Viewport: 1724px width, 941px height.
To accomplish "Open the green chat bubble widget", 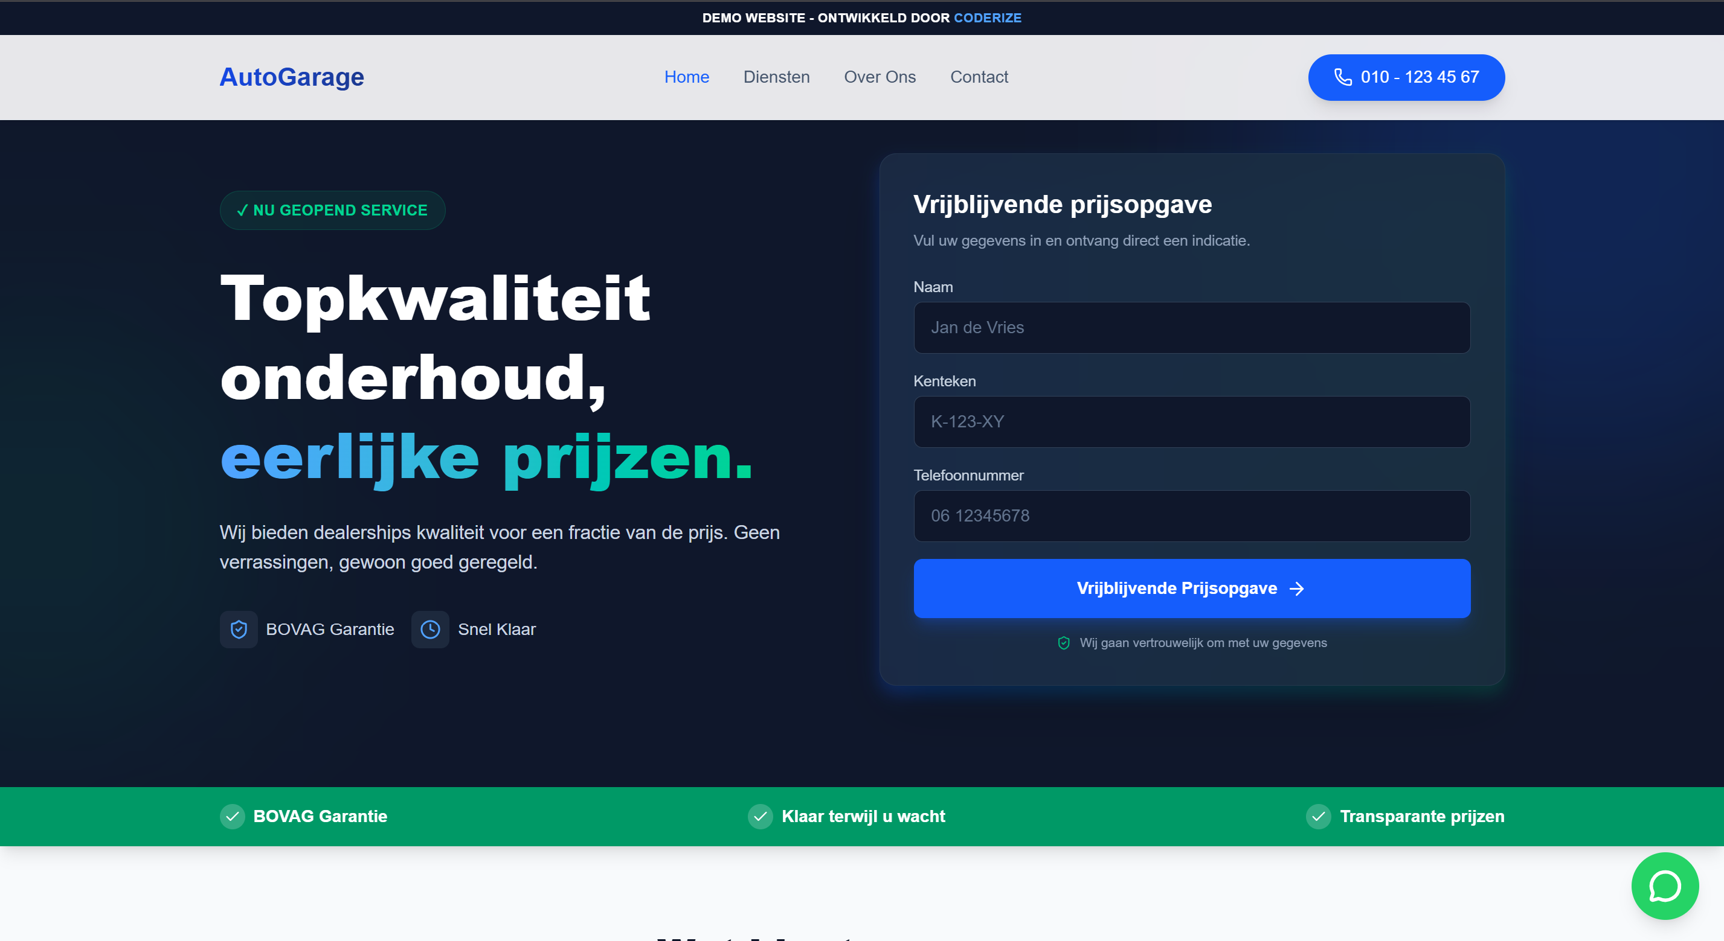I will click(1664, 885).
